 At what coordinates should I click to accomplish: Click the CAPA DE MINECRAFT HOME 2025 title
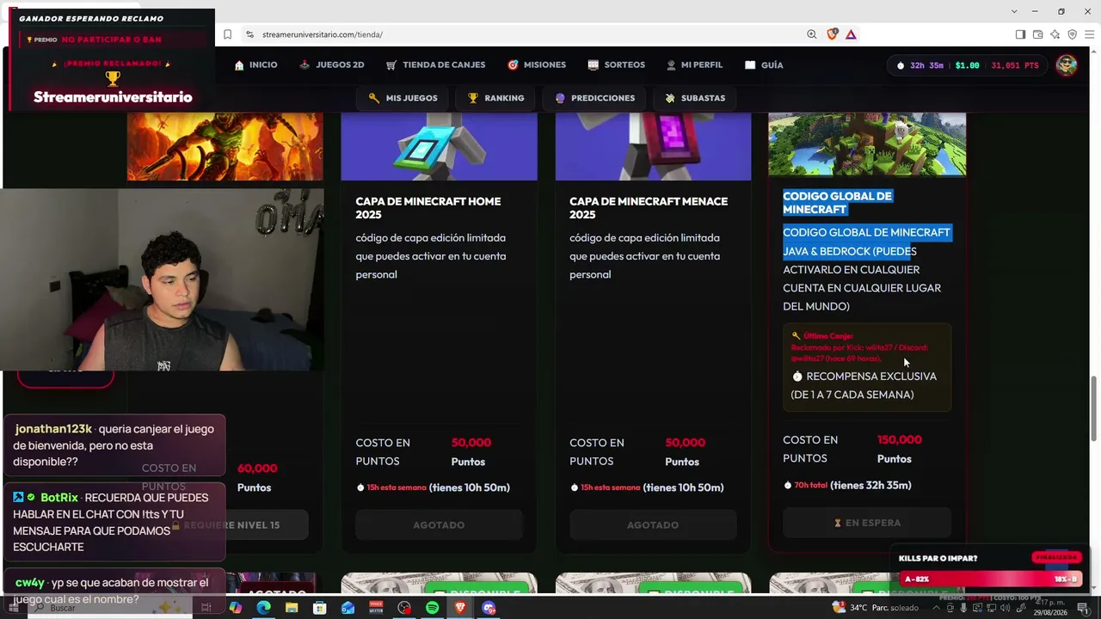[428, 207]
